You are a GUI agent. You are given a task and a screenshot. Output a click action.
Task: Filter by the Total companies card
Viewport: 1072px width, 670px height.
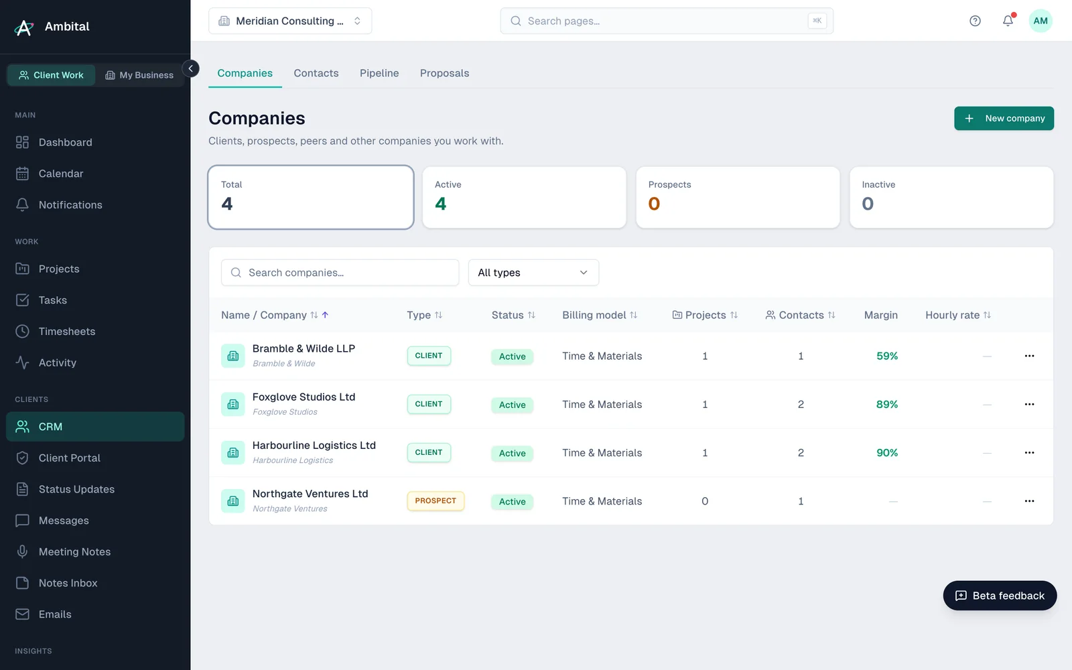coord(311,198)
